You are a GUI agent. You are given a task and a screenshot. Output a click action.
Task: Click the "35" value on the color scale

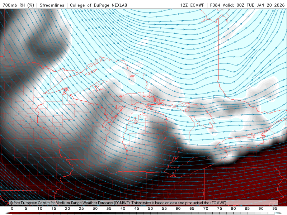(109, 209)
